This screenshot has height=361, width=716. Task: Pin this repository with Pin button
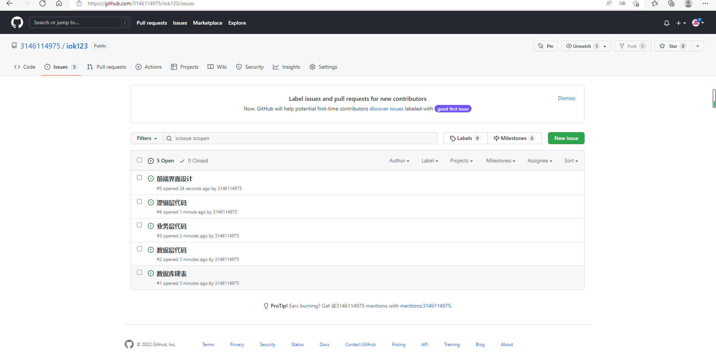pos(545,46)
